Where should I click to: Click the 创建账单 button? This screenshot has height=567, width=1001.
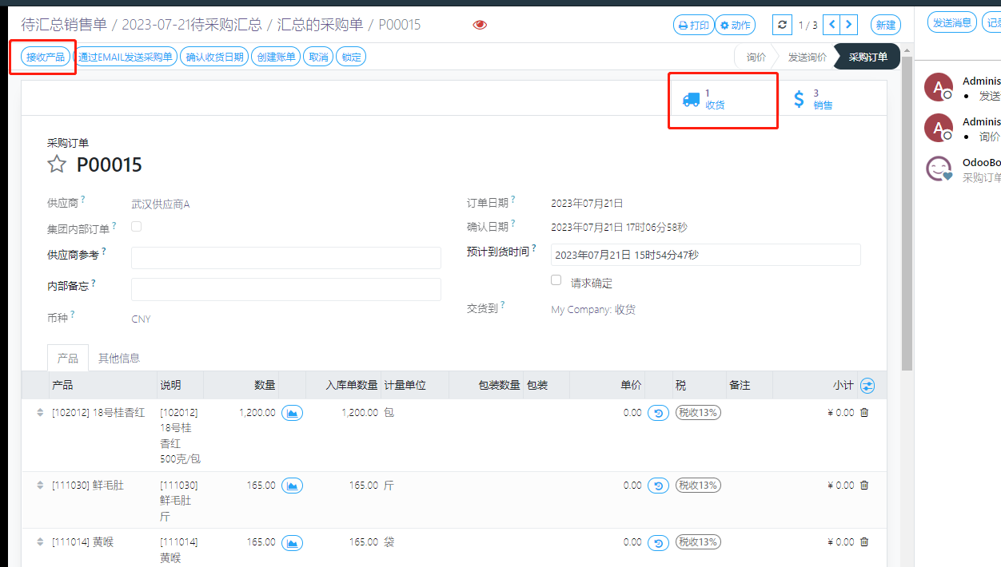pyautogui.click(x=276, y=57)
